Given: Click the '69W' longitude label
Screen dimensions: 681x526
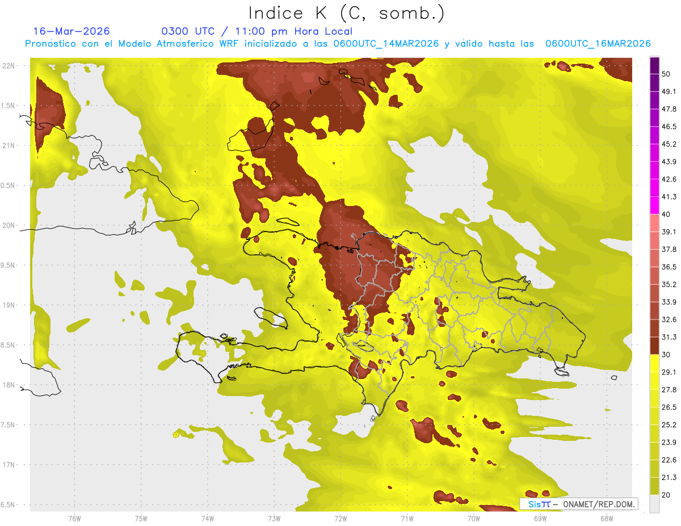Looking at the screenshot, I should 540,518.
